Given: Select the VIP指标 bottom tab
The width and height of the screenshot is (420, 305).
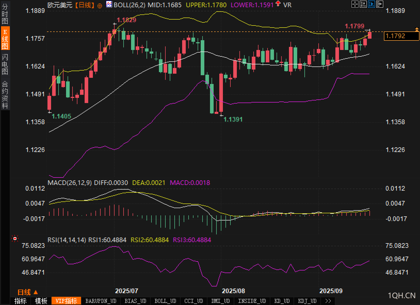Looking at the screenshot, I should [66, 301].
